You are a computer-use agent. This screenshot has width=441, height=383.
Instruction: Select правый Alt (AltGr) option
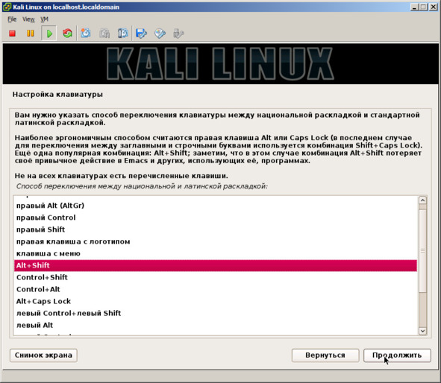[x=216, y=206]
